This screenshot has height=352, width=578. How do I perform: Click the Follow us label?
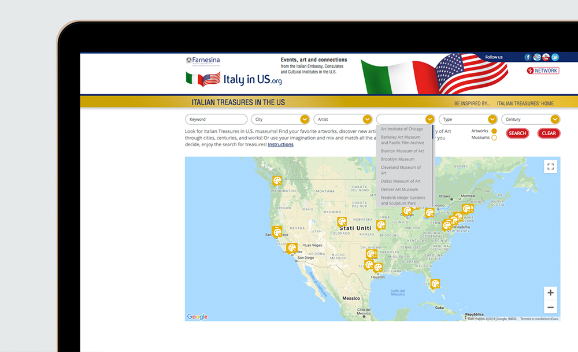[x=494, y=57]
